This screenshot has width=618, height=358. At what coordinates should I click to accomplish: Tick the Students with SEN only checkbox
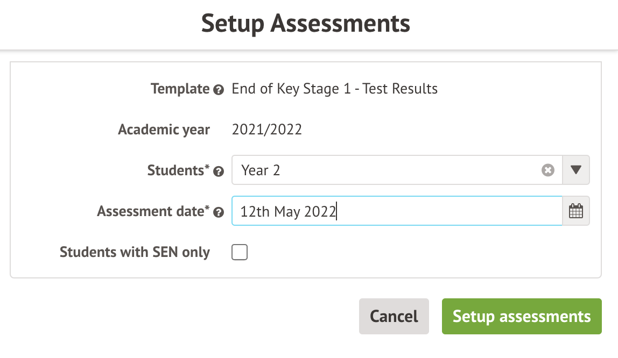pos(240,252)
